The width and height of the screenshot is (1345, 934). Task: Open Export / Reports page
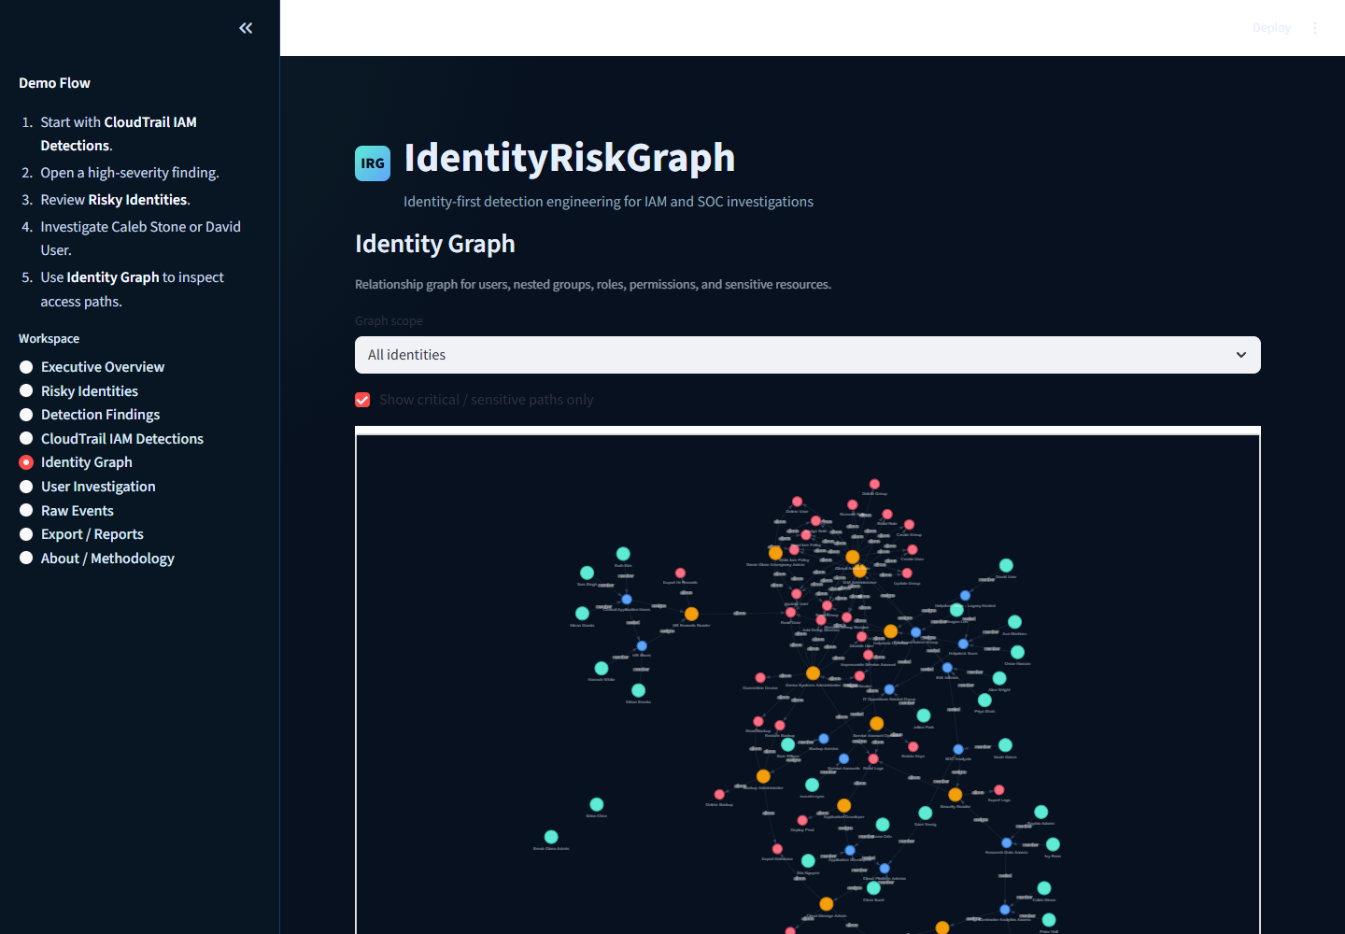81,534
